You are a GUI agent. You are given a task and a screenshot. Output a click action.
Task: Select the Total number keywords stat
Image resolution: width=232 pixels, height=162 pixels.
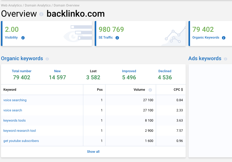[22, 77]
